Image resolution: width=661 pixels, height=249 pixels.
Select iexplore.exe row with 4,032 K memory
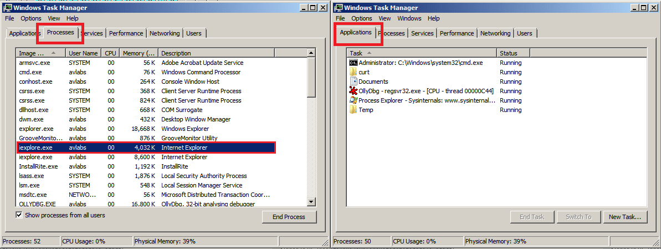[x=146, y=148]
